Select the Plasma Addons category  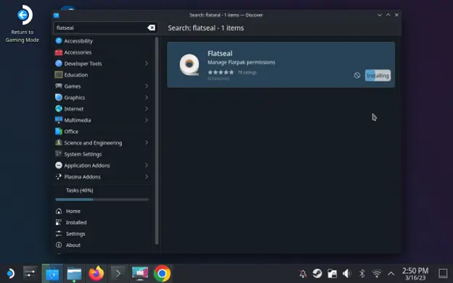click(102, 177)
